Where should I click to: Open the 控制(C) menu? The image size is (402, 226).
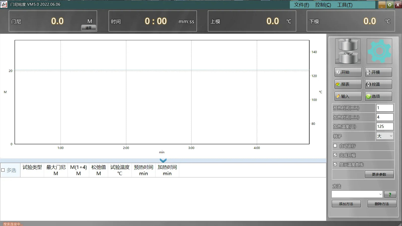323,5
